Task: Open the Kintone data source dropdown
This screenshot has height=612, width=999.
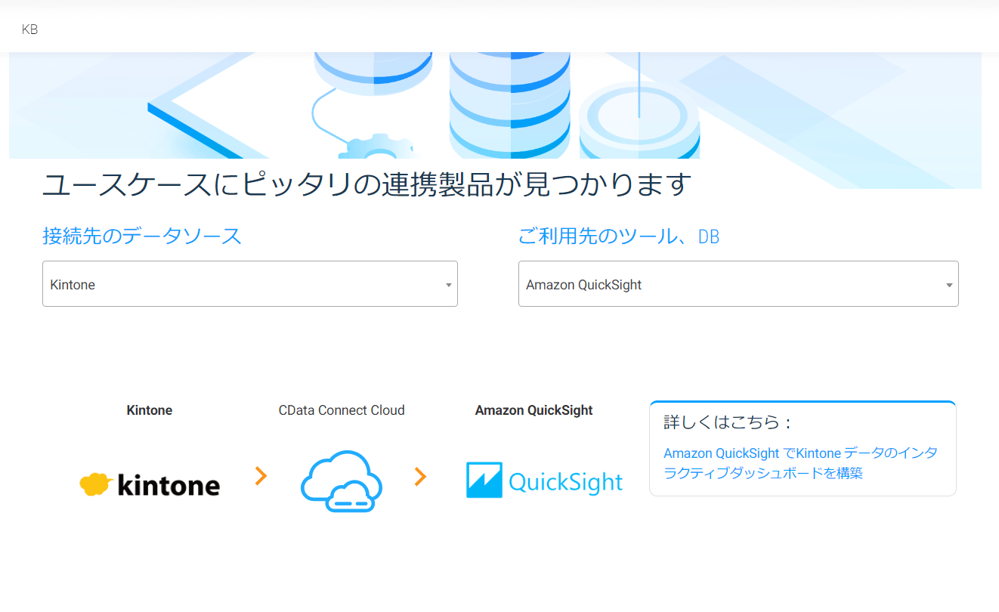Action: (x=250, y=284)
